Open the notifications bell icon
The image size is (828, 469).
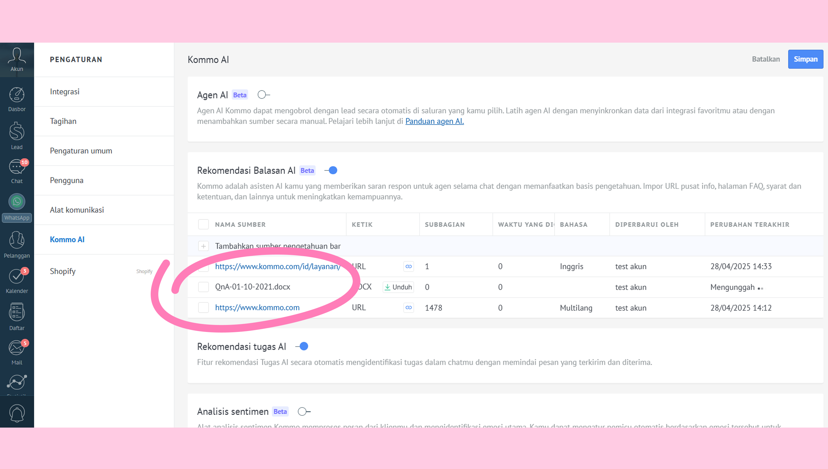click(17, 413)
